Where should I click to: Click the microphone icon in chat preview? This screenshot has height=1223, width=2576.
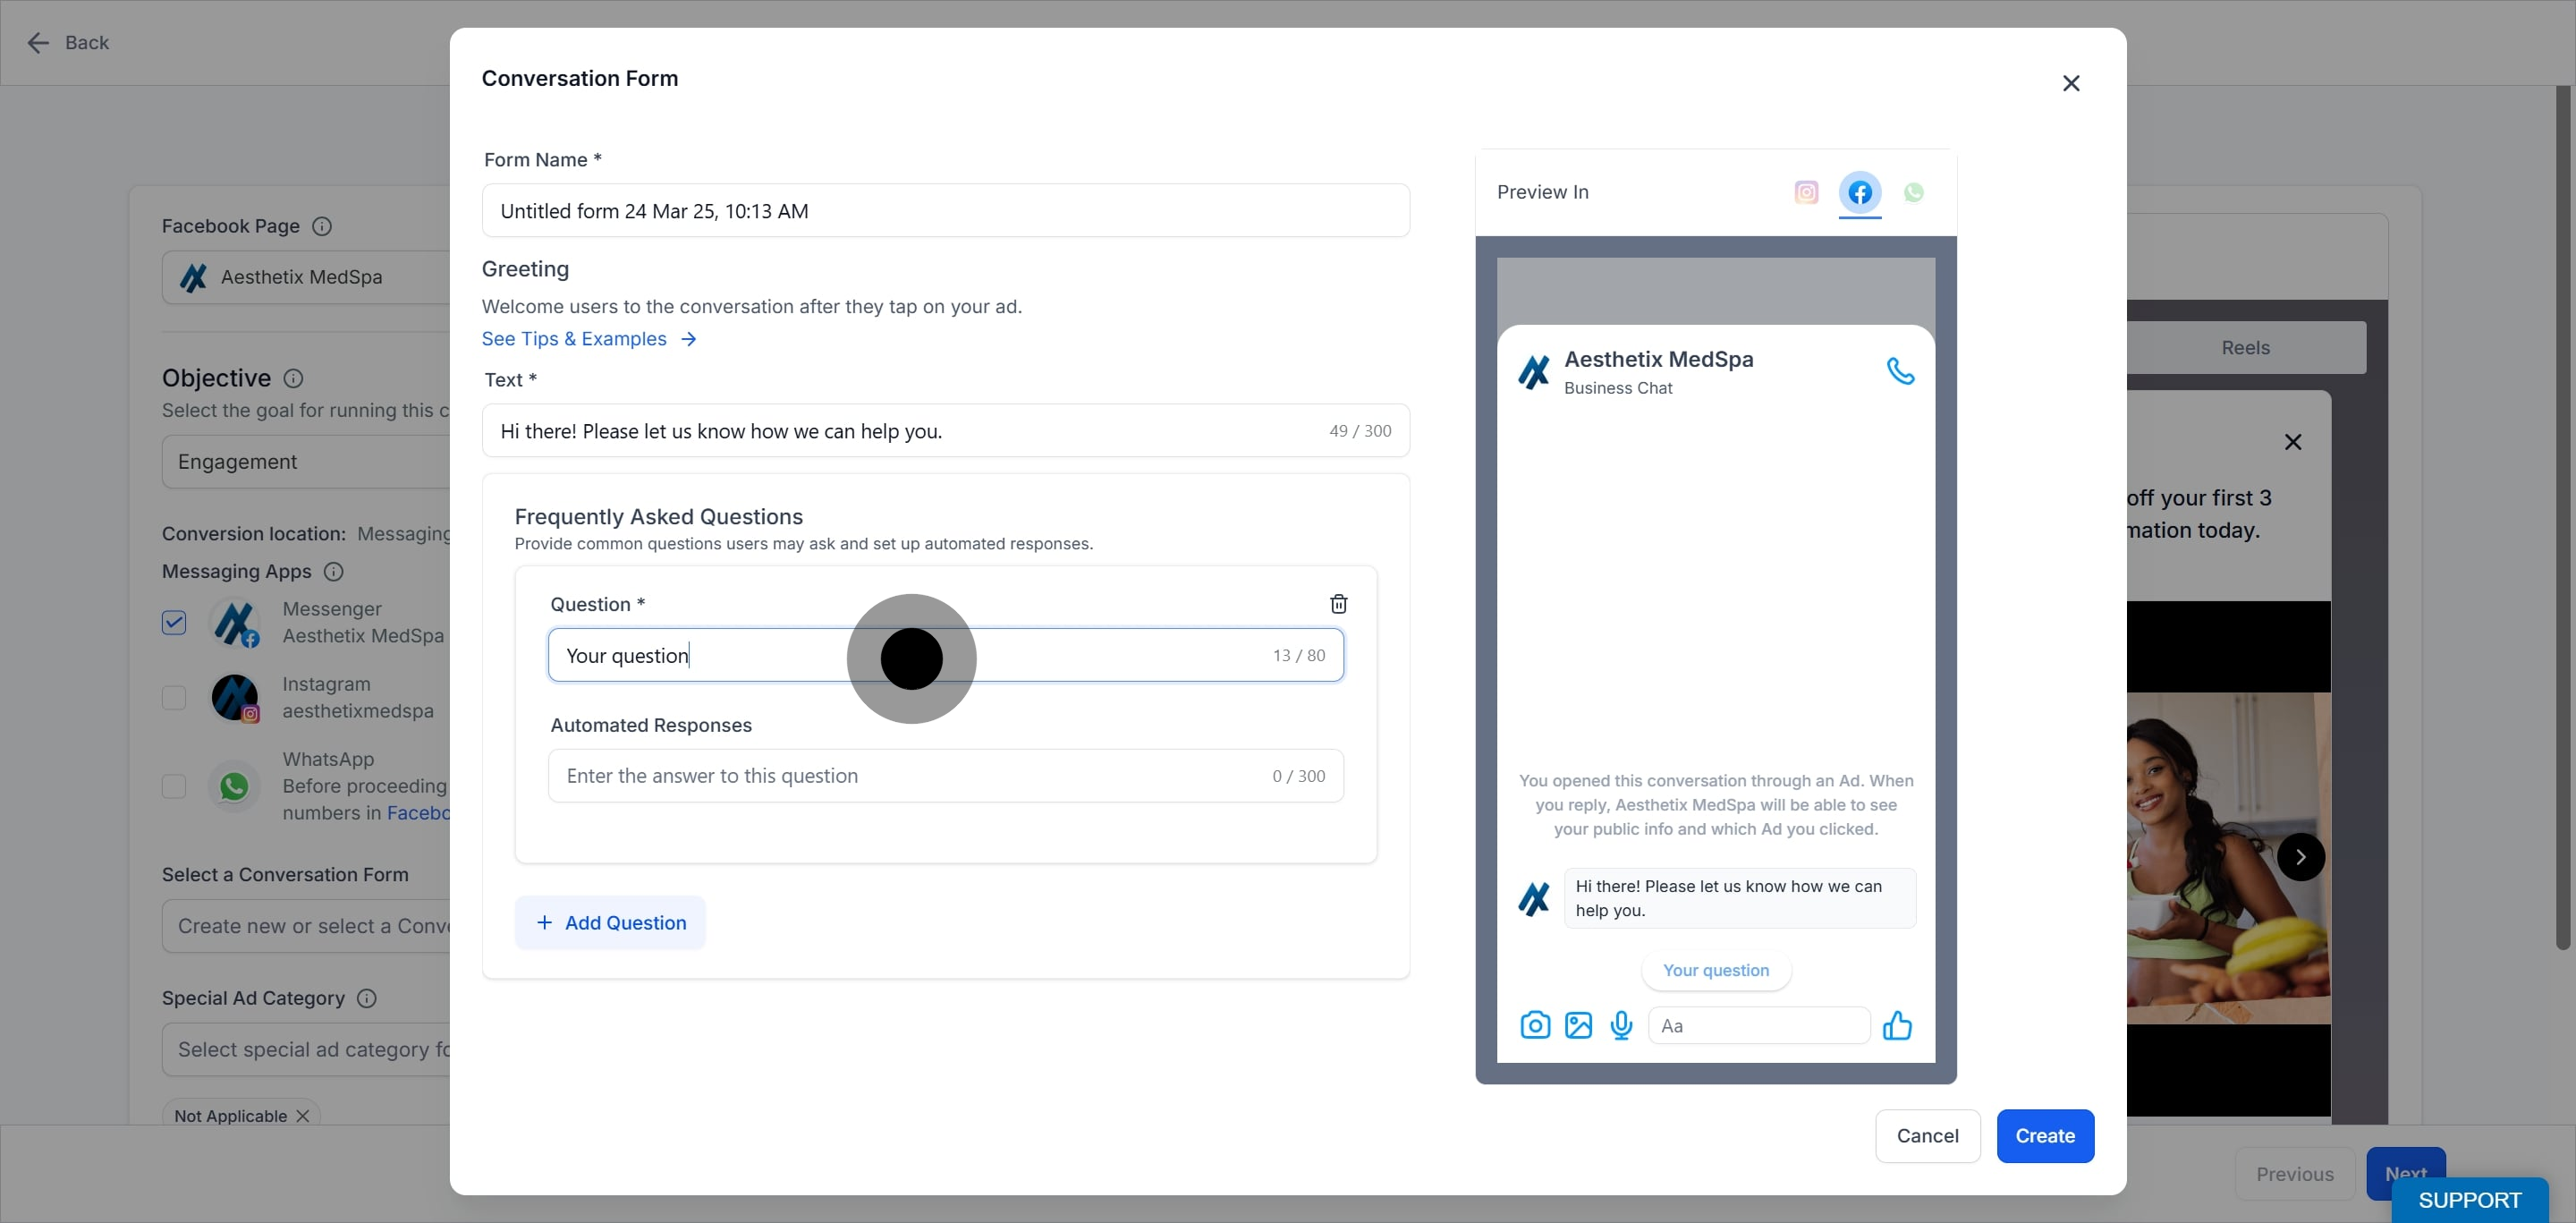(x=1621, y=1025)
